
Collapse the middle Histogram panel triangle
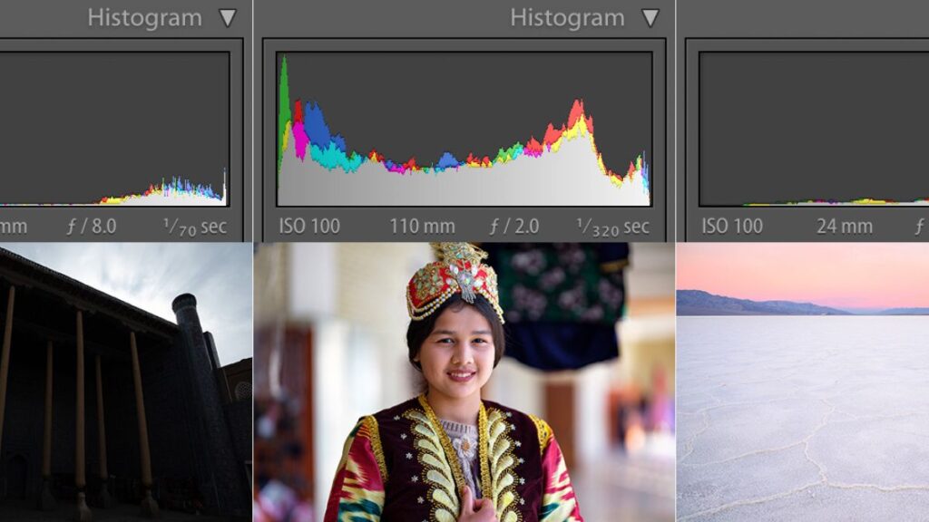click(x=650, y=18)
